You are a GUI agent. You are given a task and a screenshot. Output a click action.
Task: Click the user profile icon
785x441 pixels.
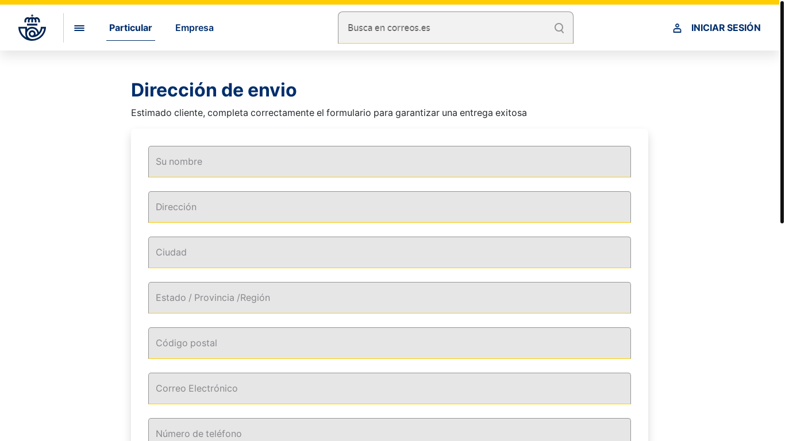click(x=677, y=28)
